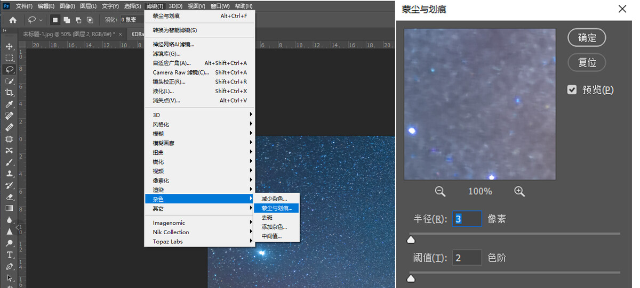The image size is (640, 288).
Task: Click the Home icon in options bar
Action: [13, 20]
